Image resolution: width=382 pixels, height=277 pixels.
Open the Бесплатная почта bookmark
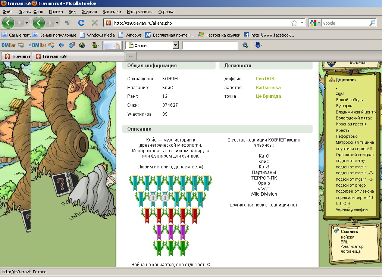point(170,35)
